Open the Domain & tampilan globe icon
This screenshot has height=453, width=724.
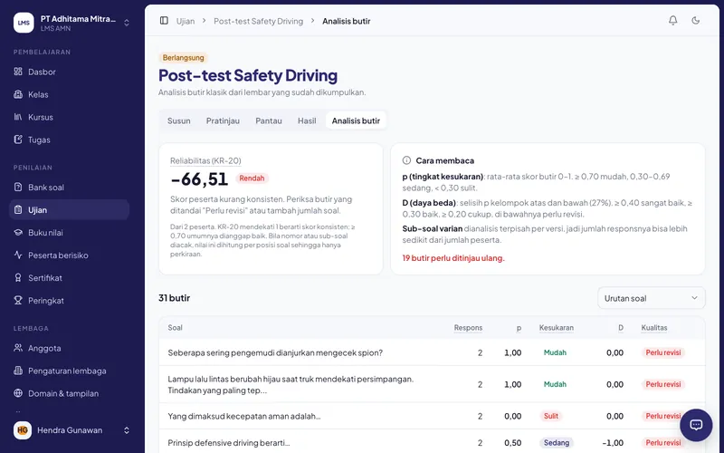tap(18, 393)
